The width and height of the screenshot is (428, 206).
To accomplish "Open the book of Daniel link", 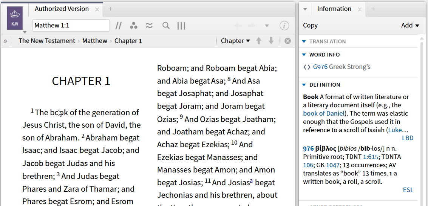I will [x=324, y=113].
